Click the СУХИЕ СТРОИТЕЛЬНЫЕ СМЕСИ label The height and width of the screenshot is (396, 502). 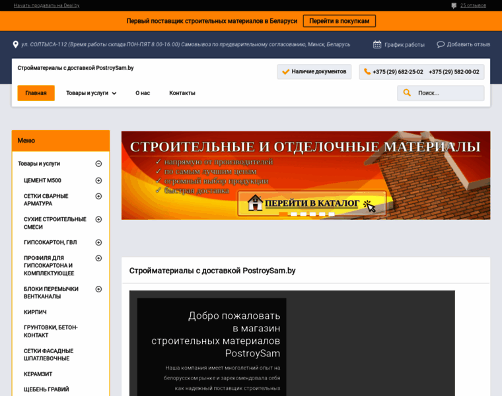(55, 223)
